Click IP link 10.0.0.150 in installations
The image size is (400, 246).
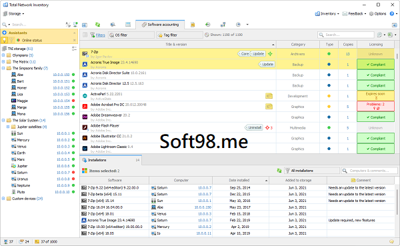[203, 207]
